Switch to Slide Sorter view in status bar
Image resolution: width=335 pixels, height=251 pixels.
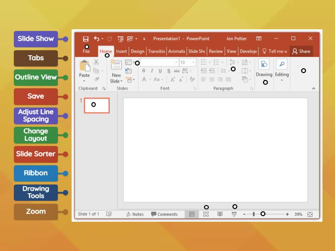[206, 214]
